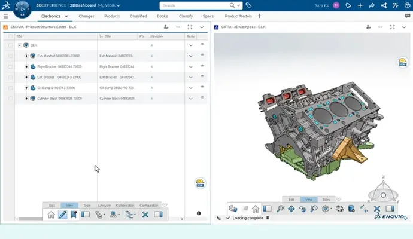Click in the Search input field

195,5
